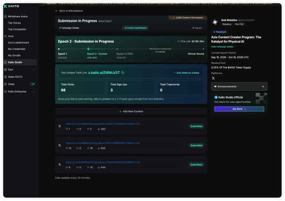Click the Kaito Enterprise icon
The height and width of the screenshot is (201, 285).
tap(5, 91)
